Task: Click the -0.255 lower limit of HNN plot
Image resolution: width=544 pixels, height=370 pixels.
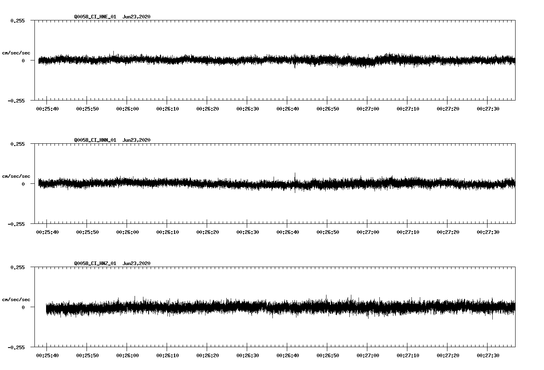Action: [16, 224]
